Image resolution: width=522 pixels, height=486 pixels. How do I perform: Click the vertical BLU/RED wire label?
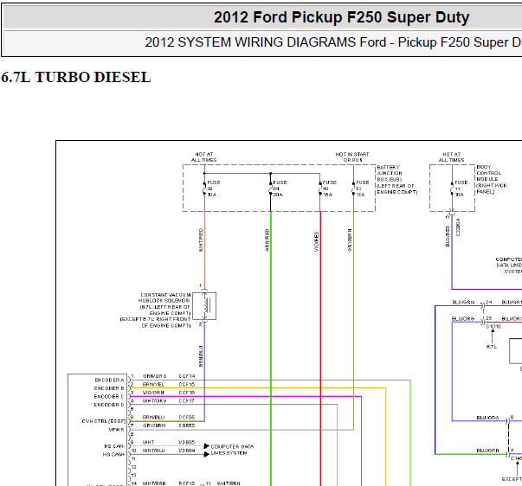(448, 236)
